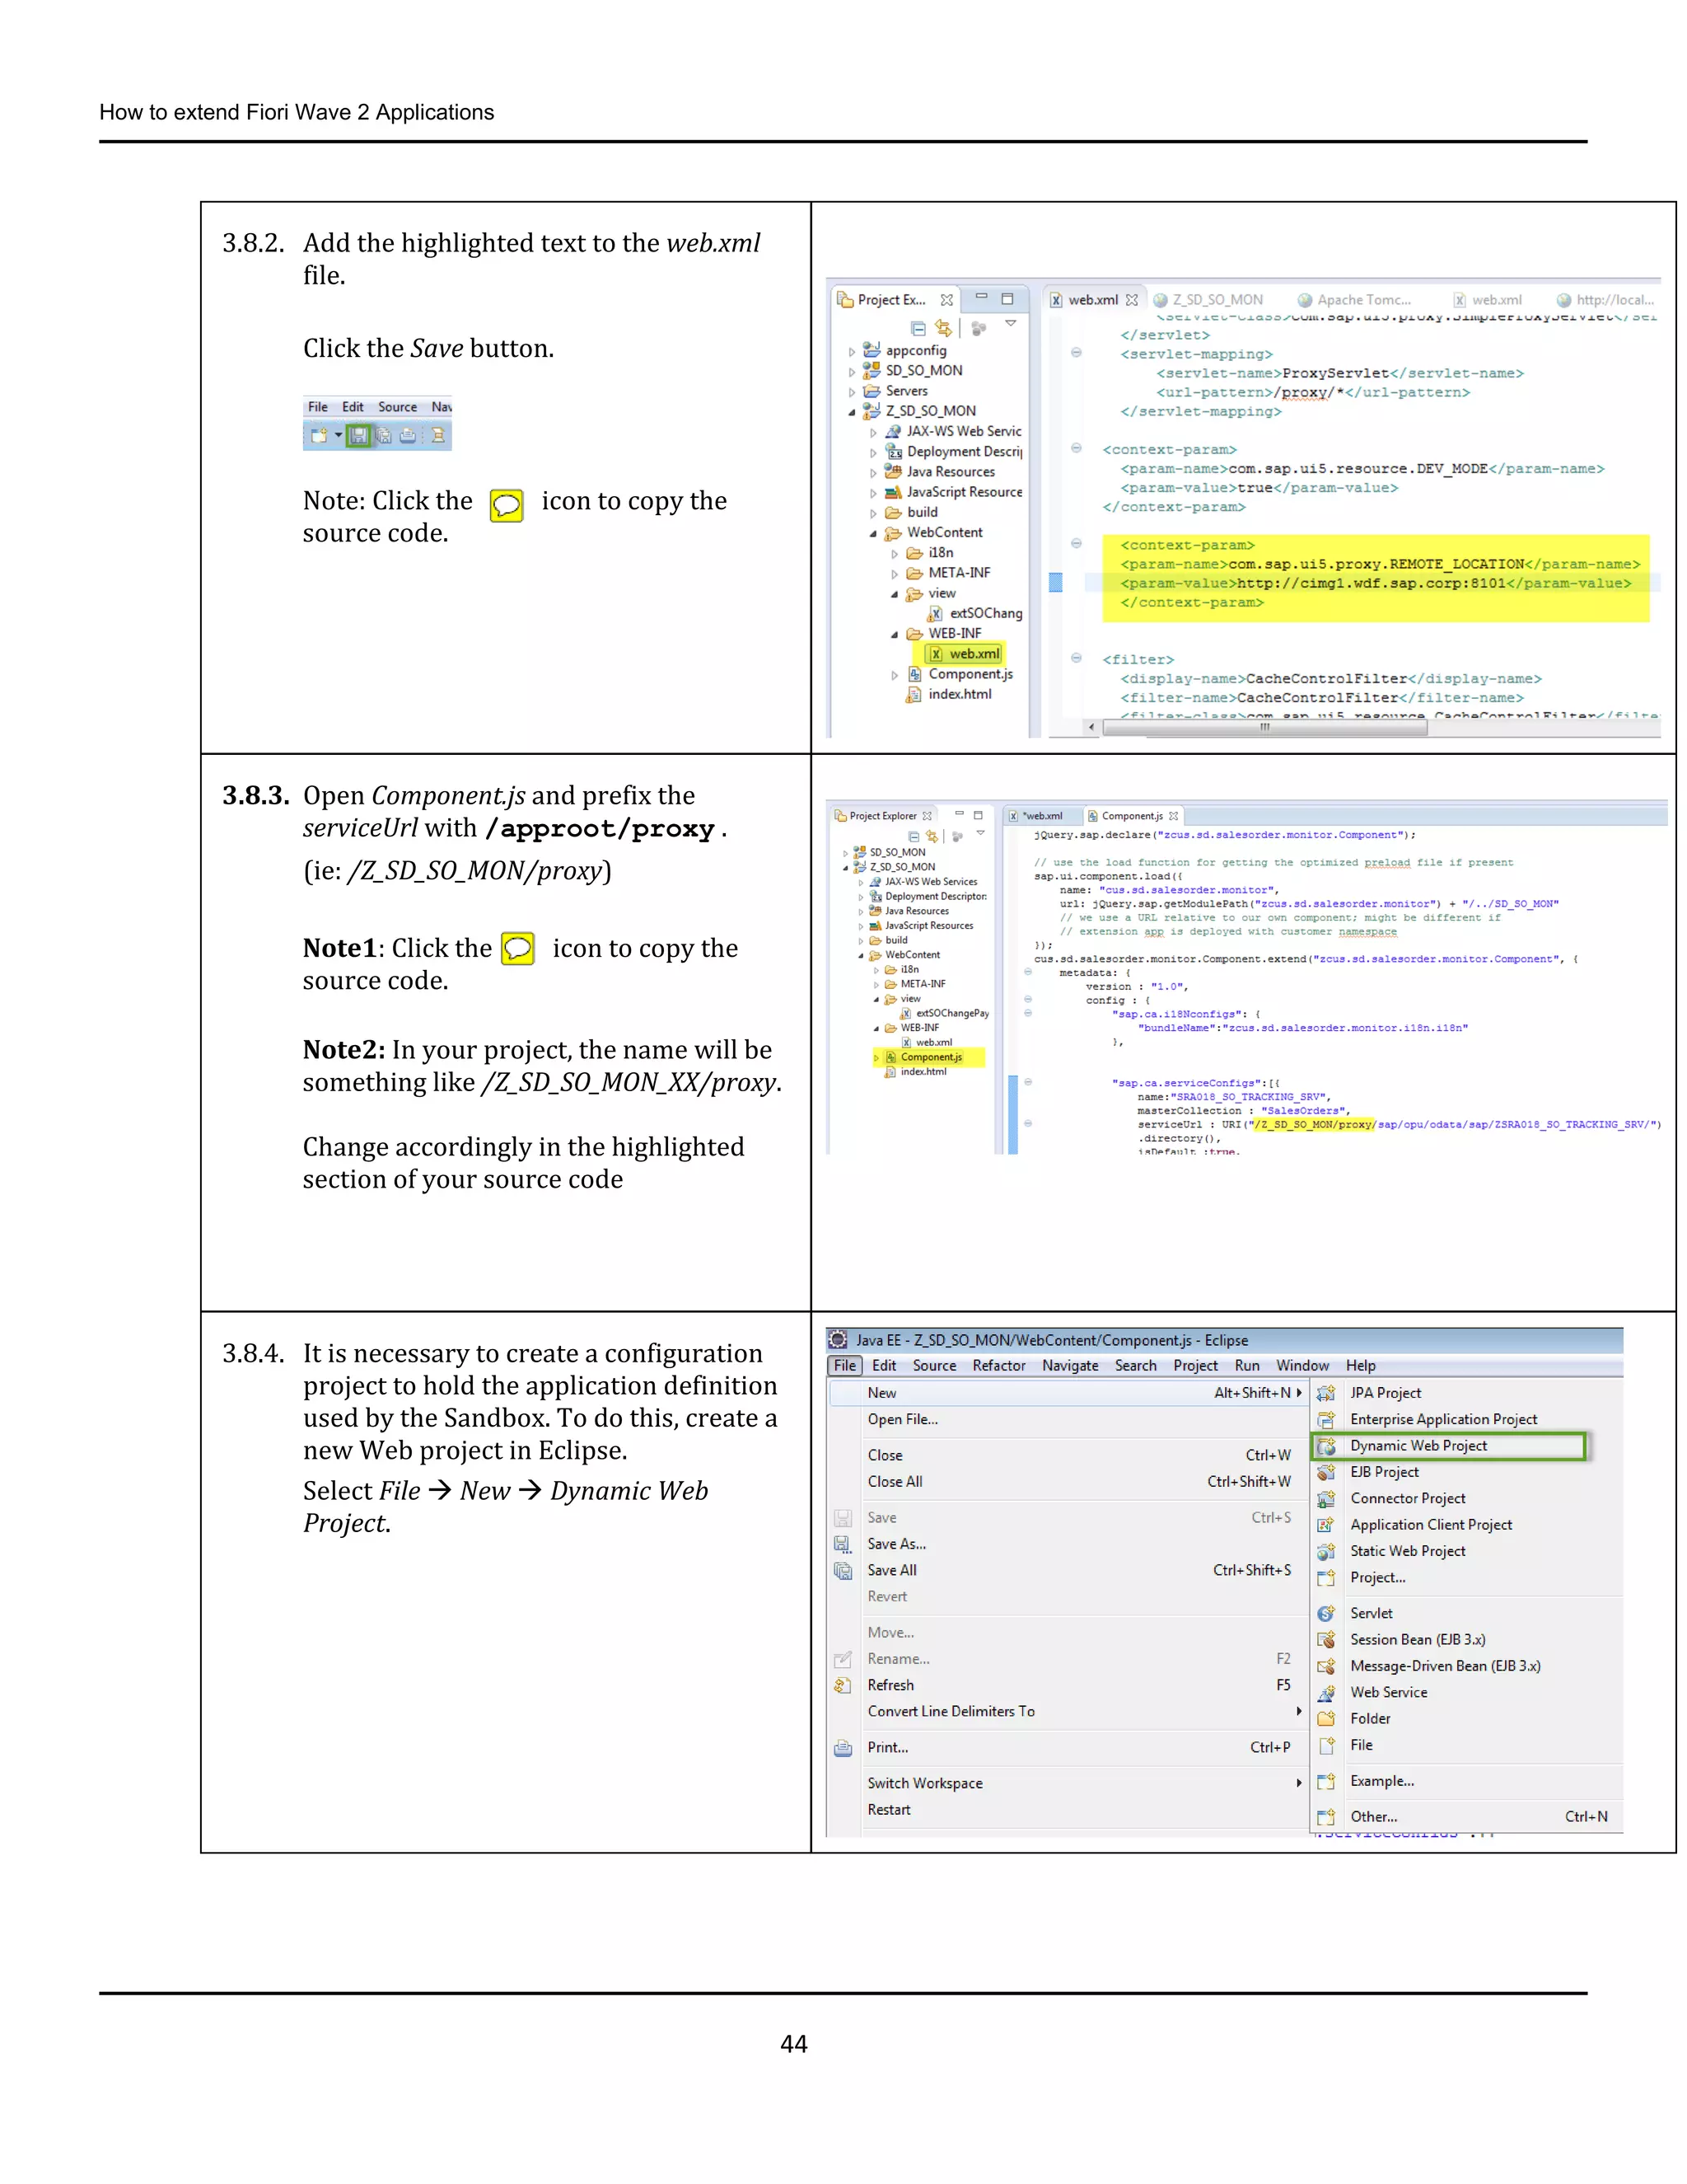Click Eclipse logo in the Java EE title bar
The height and width of the screenshot is (2184, 1687).
click(839, 1340)
